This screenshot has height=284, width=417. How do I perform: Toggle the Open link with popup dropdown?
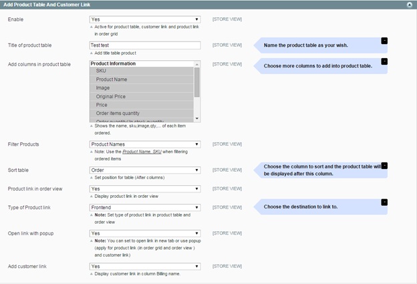145,233
